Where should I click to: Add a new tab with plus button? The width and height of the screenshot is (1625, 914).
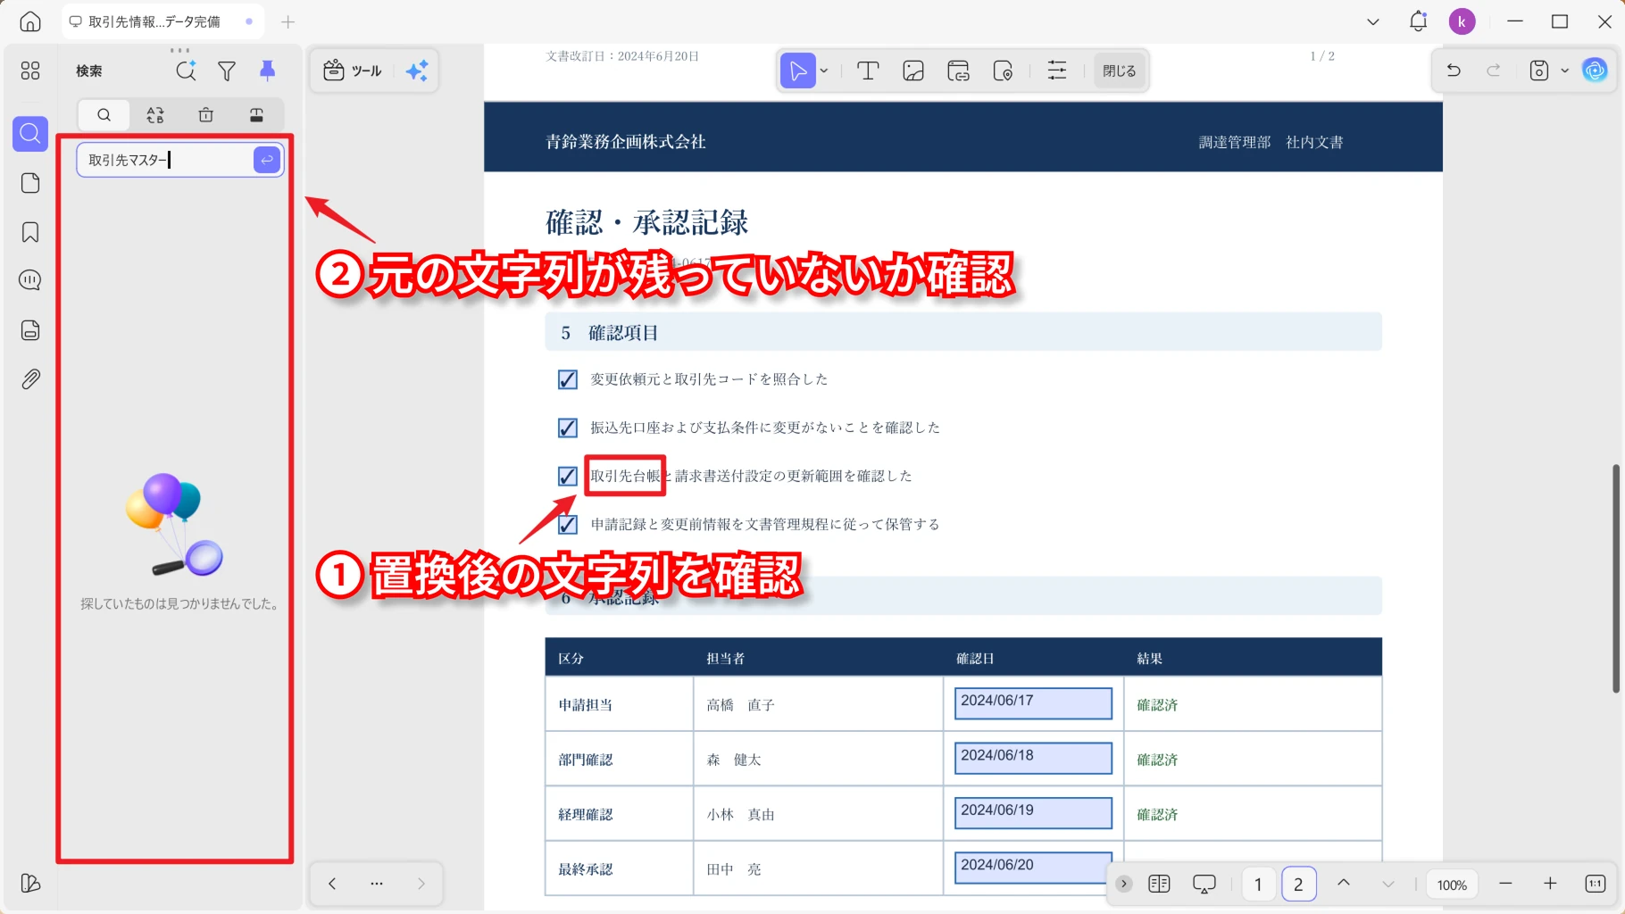click(287, 21)
